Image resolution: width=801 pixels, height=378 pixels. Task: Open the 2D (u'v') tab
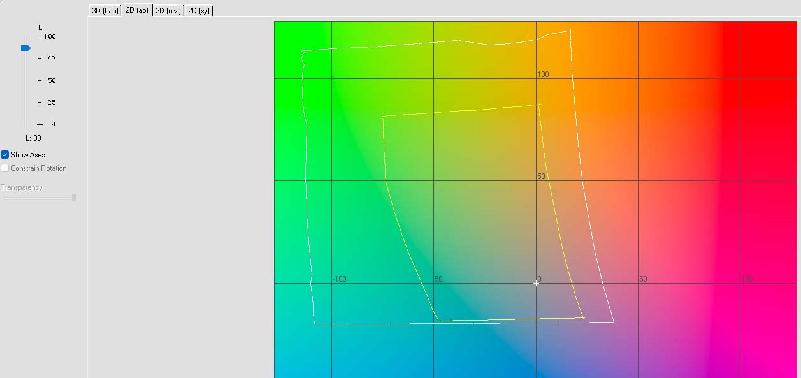168,11
